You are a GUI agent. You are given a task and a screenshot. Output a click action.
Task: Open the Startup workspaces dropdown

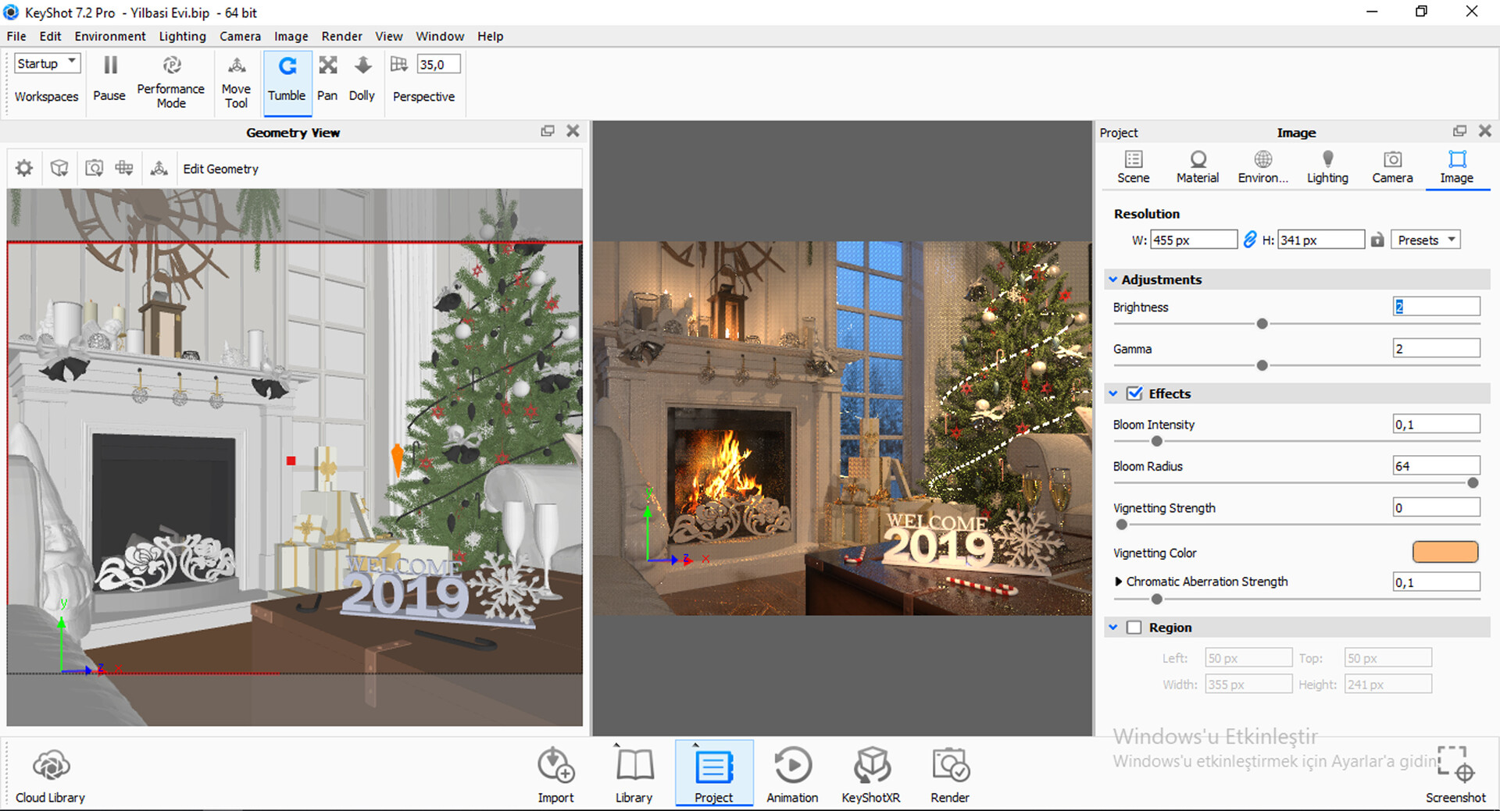pyautogui.click(x=47, y=63)
